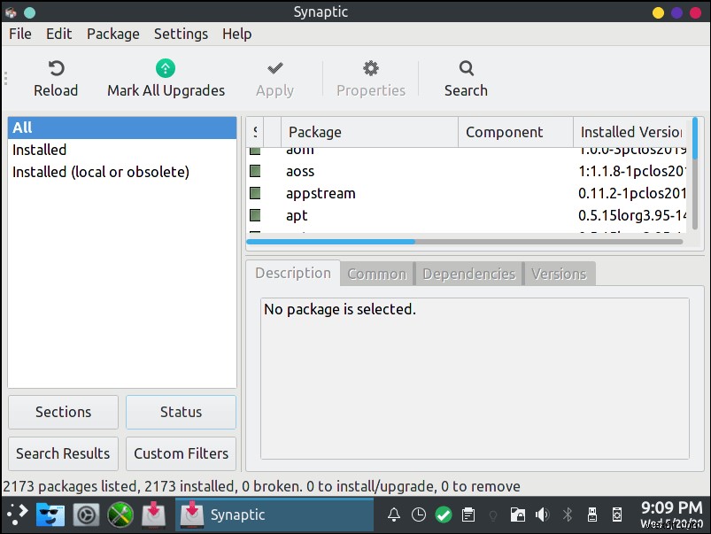The height and width of the screenshot is (534, 711).
Task: Click Mark All Upgrades
Action: coord(165,77)
